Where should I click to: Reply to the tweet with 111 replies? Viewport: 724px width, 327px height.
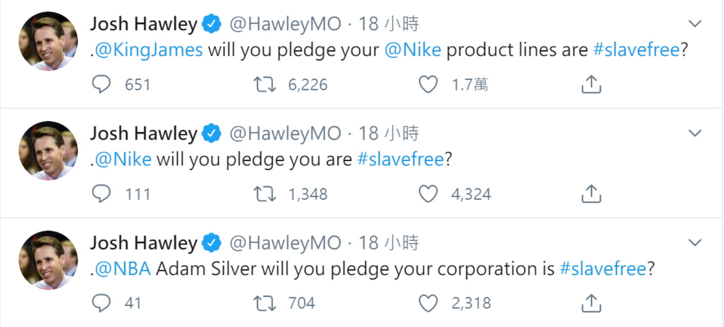point(101,194)
